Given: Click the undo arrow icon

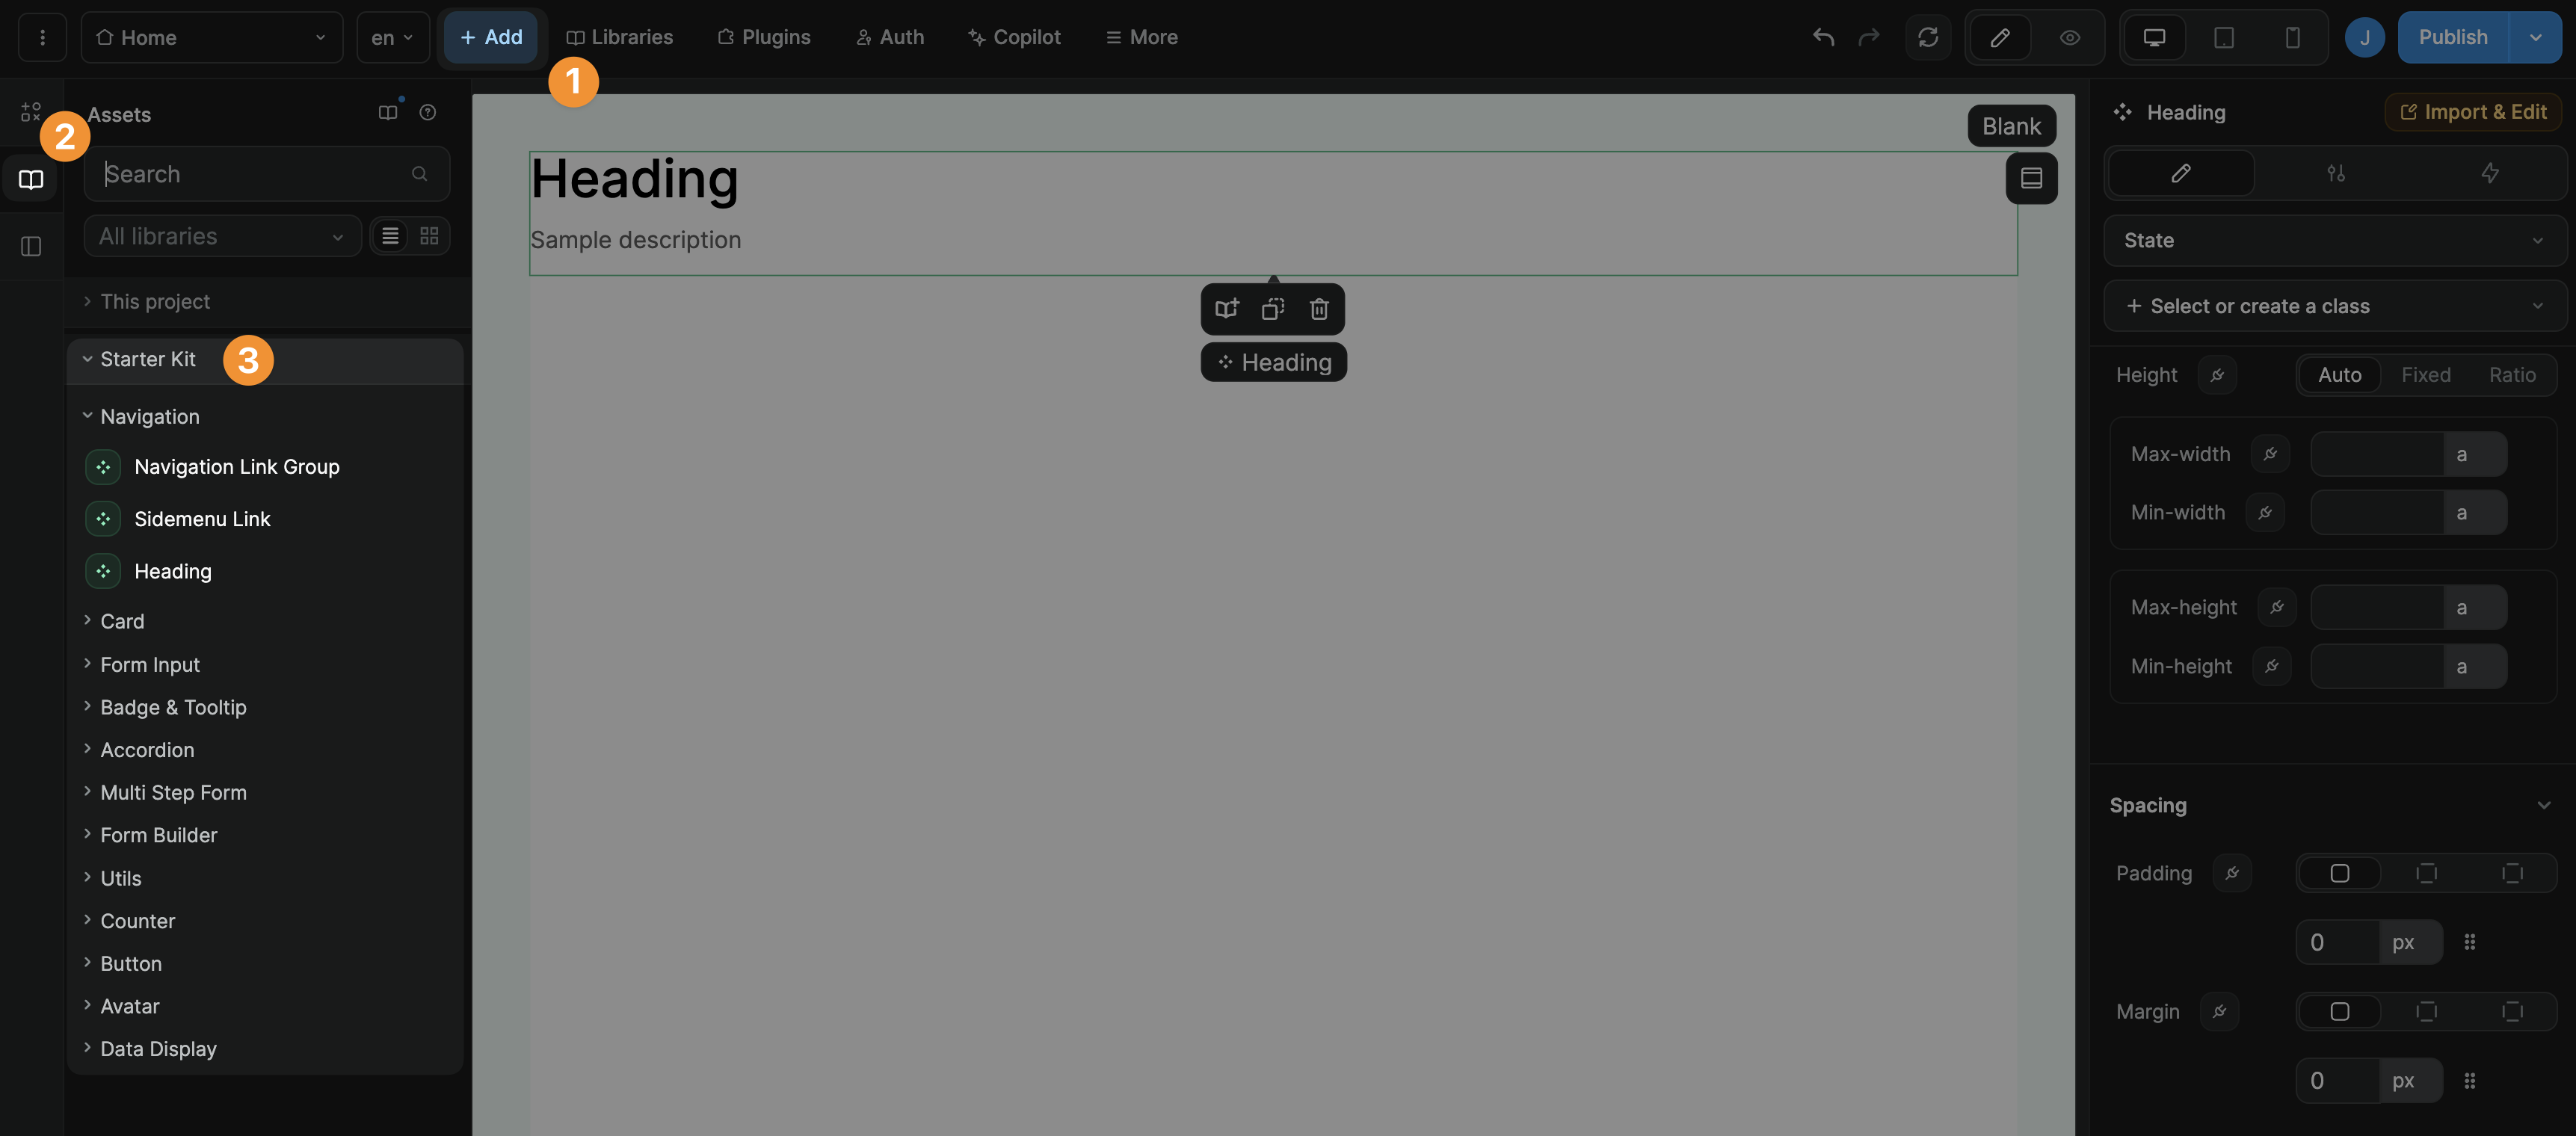Looking at the screenshot, I should (1823, 37).
